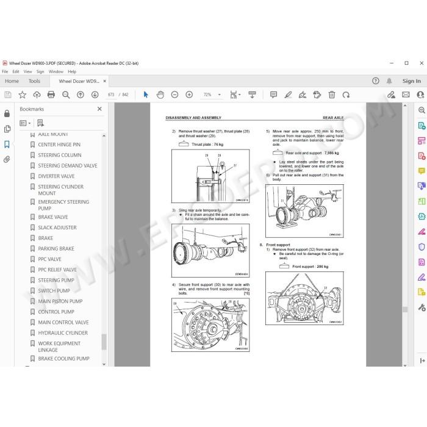The image size is (427, 427).
Task: Rotate the page view
Action: tap(346, 95)
